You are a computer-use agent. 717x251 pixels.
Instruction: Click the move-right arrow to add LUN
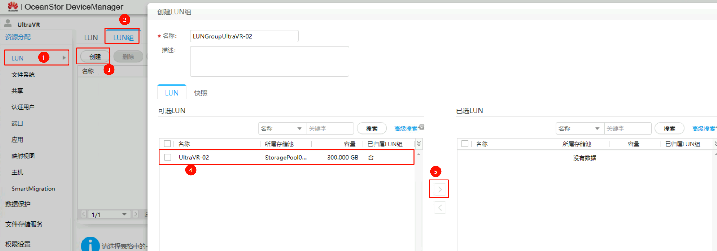pos(440,189)
